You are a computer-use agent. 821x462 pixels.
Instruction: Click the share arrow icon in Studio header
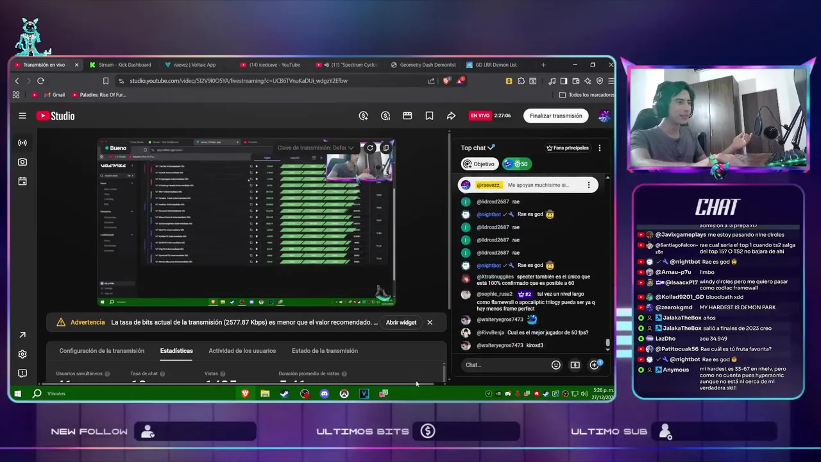(451, 116)
